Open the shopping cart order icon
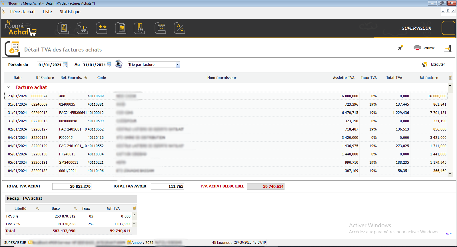The height and width of the screenshot is (247, 457). pos(83,28)
